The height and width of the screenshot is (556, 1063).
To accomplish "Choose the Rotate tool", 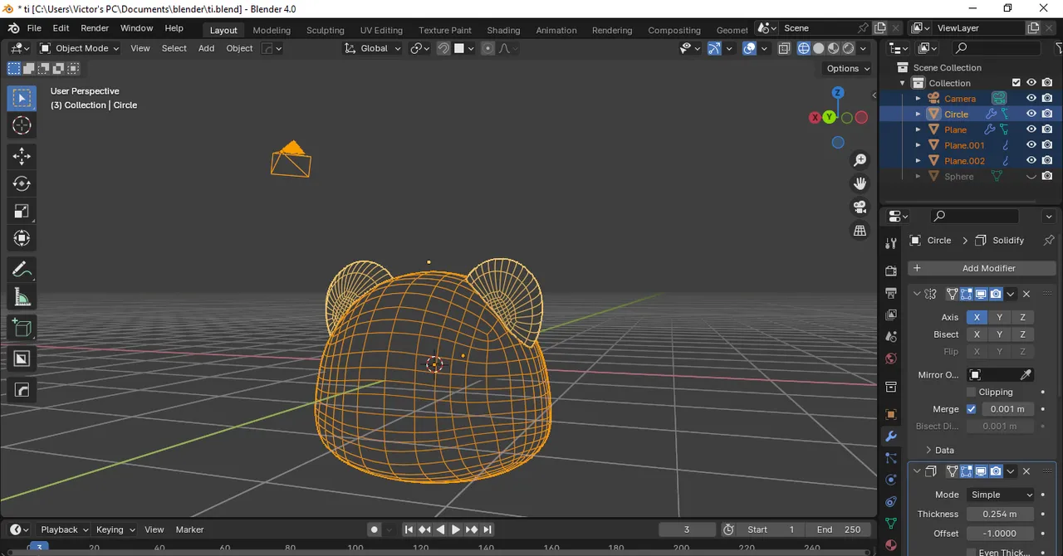I will pyautogui.click(x=22, y=183).
